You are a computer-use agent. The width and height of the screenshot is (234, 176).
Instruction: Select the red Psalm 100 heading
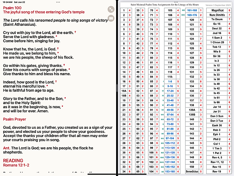[12, 8]
